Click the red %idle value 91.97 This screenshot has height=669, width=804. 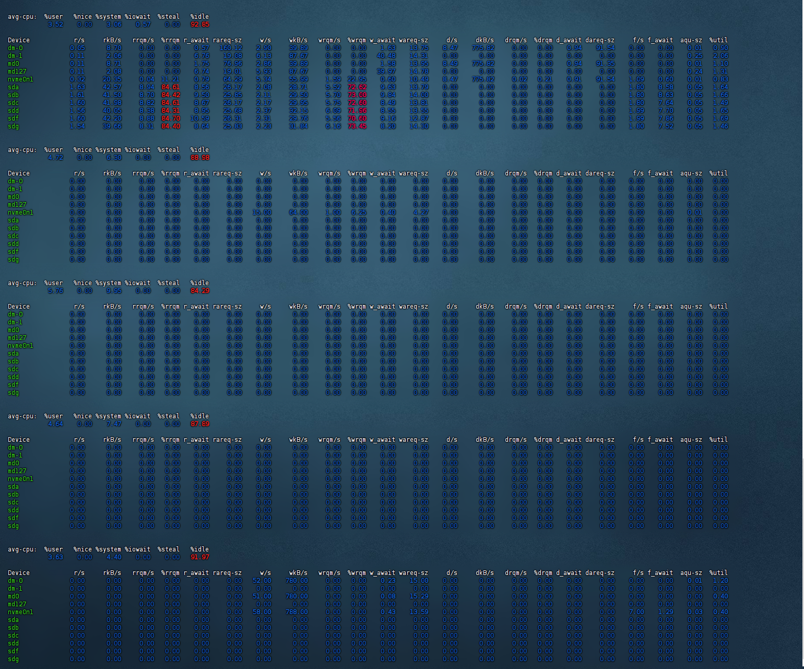pyautogui.click(x=200, y=557)
